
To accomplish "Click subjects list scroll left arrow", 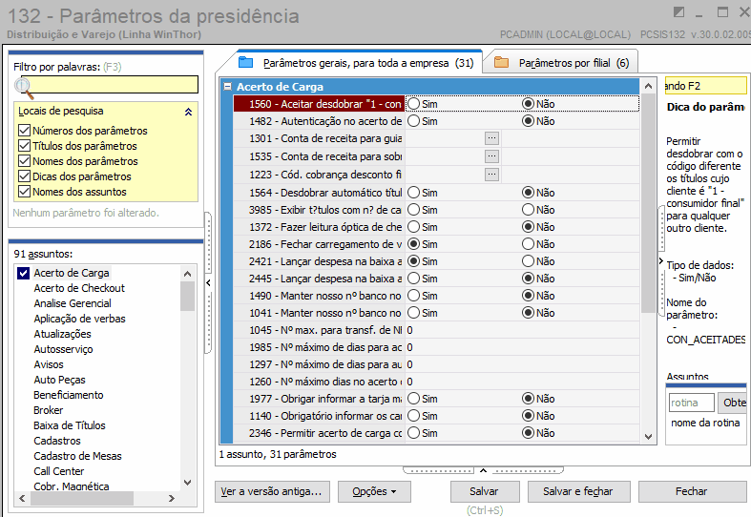I will click(x=22, y=498).
